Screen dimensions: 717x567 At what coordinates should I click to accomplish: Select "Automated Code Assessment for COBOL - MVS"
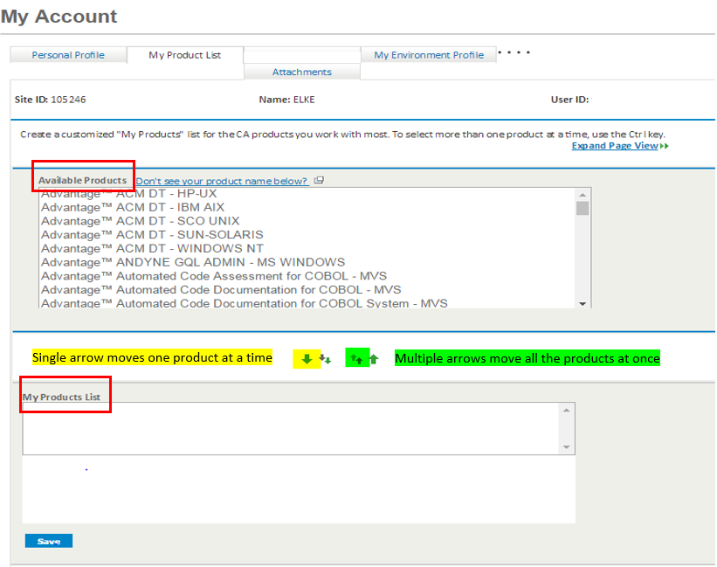click(x=307, y=276)
